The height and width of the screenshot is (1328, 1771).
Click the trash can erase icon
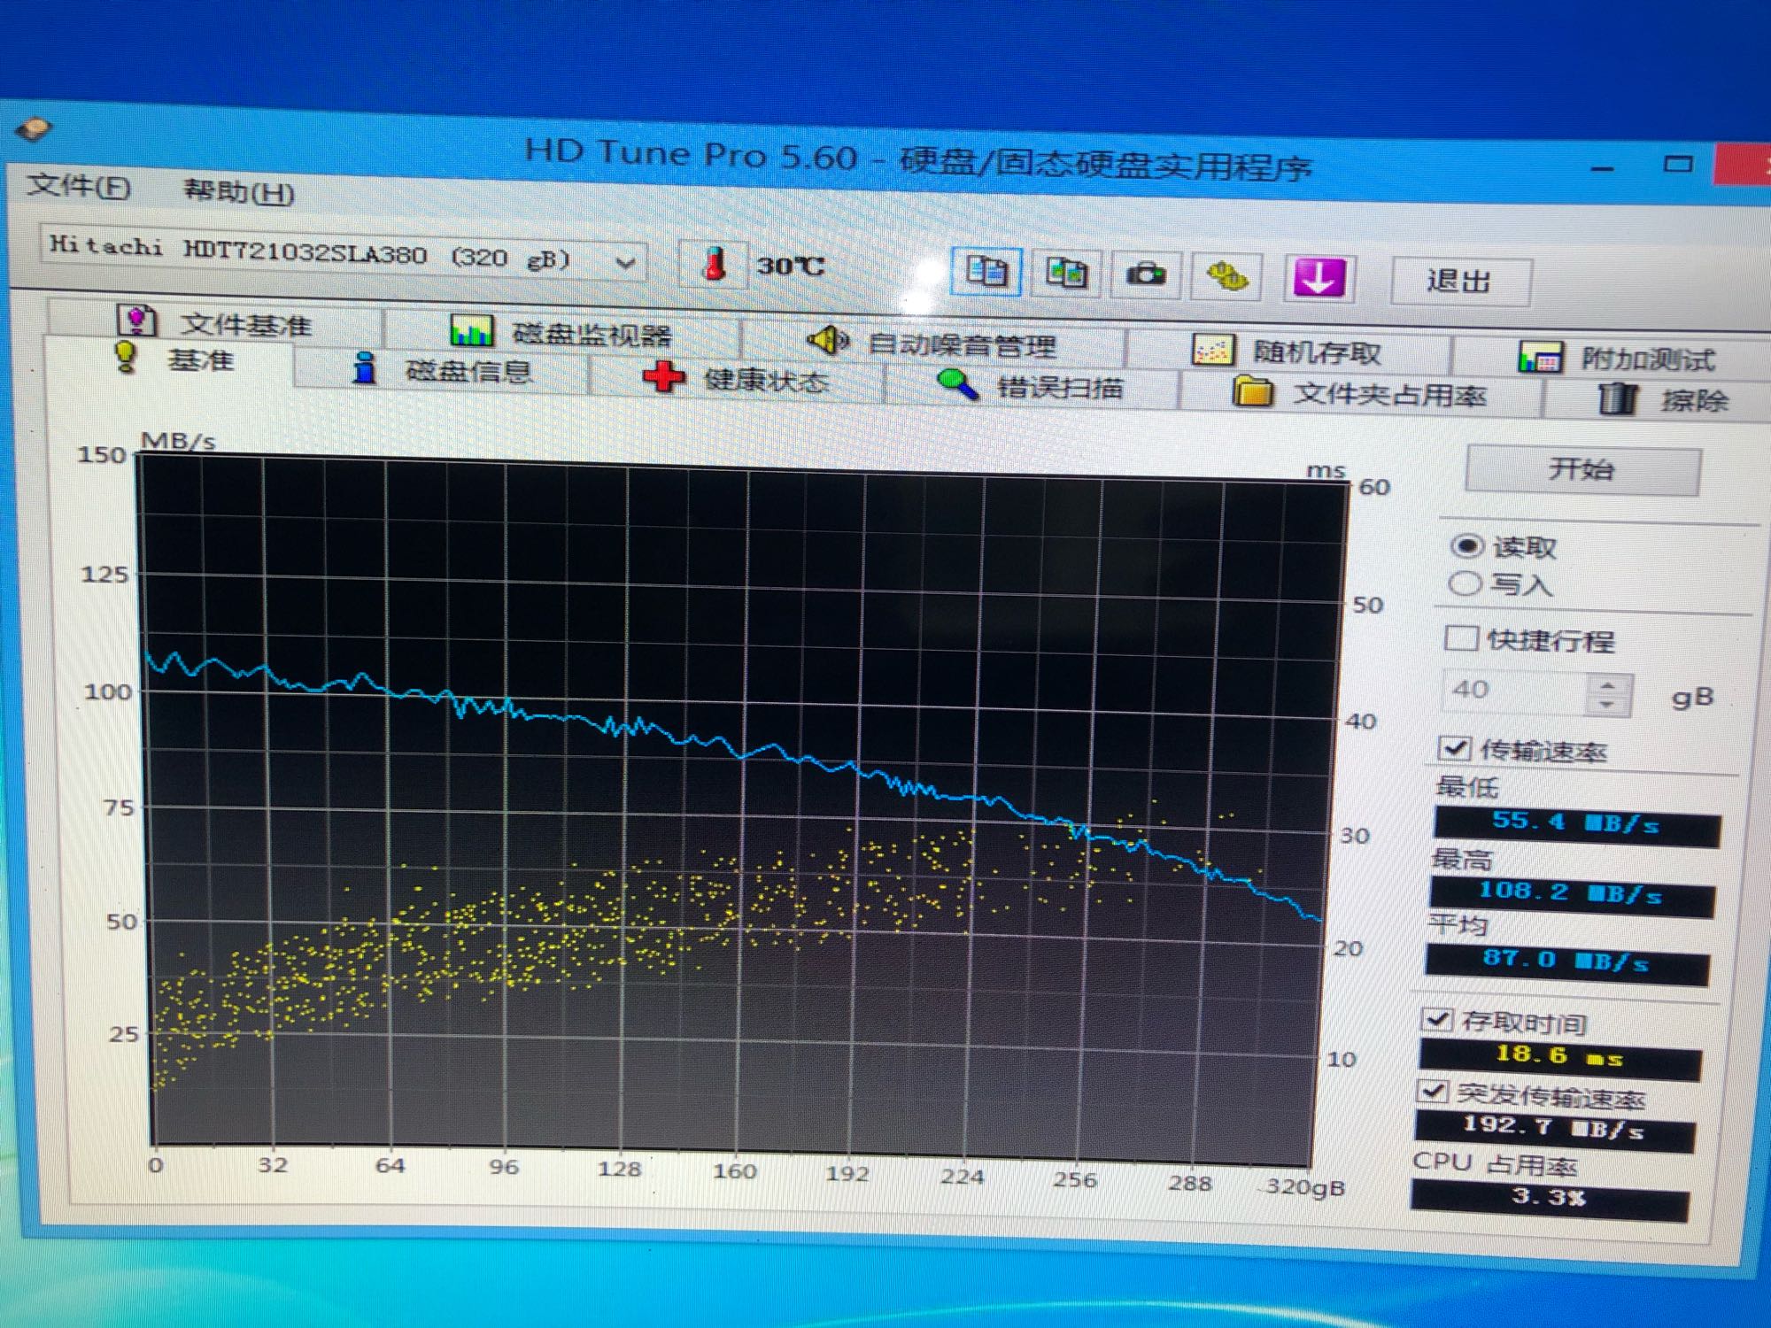tap(1618, 398)
